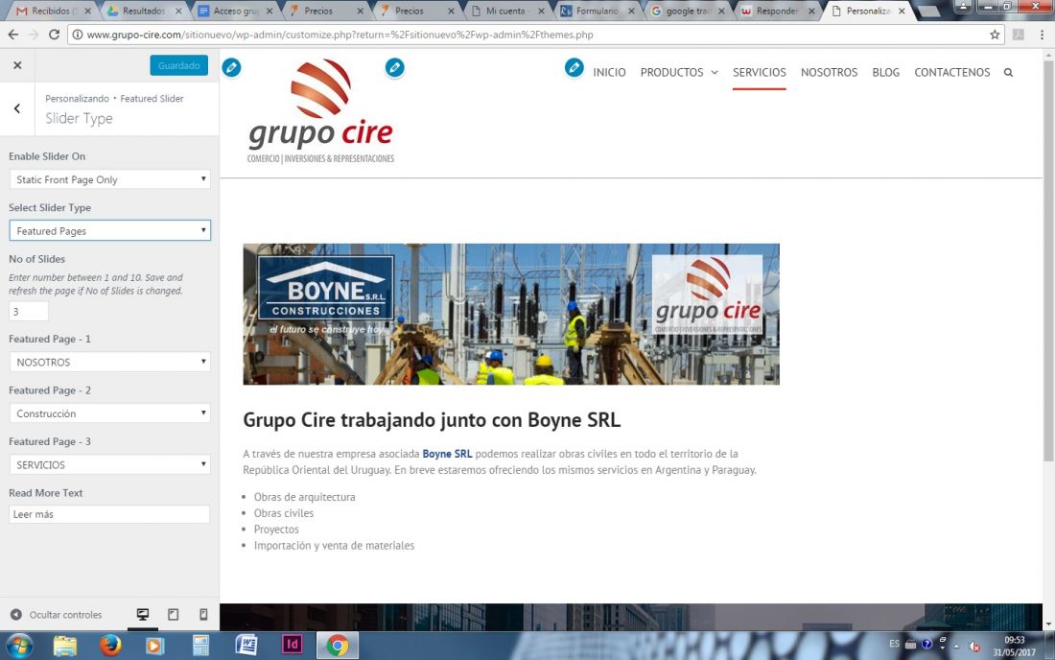Viewport: 1055px width, 660px height.
Task: Open Enable Slider On dropdown
Action: 109,179
